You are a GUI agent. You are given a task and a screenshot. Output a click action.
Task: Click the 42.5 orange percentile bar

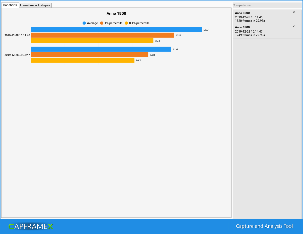coord(103,35)
